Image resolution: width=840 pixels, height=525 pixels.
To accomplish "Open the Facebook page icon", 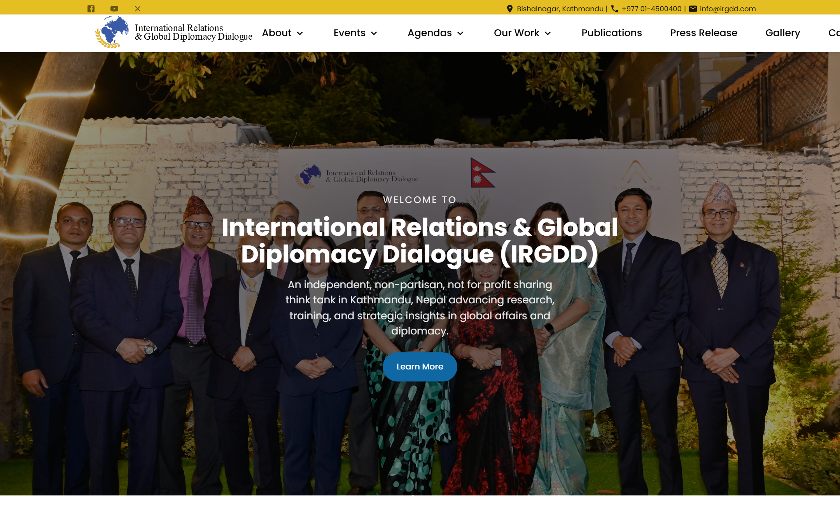I will [91, 9].
